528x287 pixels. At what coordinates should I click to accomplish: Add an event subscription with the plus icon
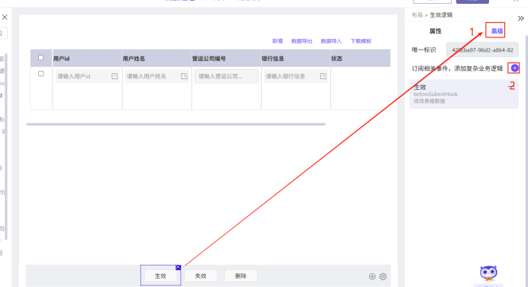[514, 69]
